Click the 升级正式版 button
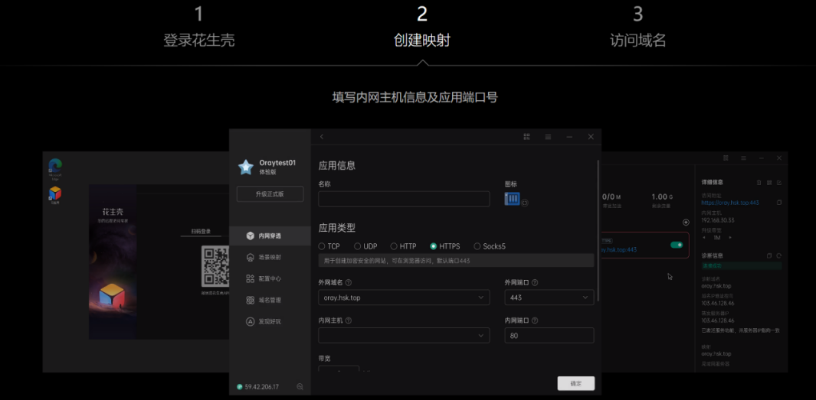The image size is (816, 400). 270,193
